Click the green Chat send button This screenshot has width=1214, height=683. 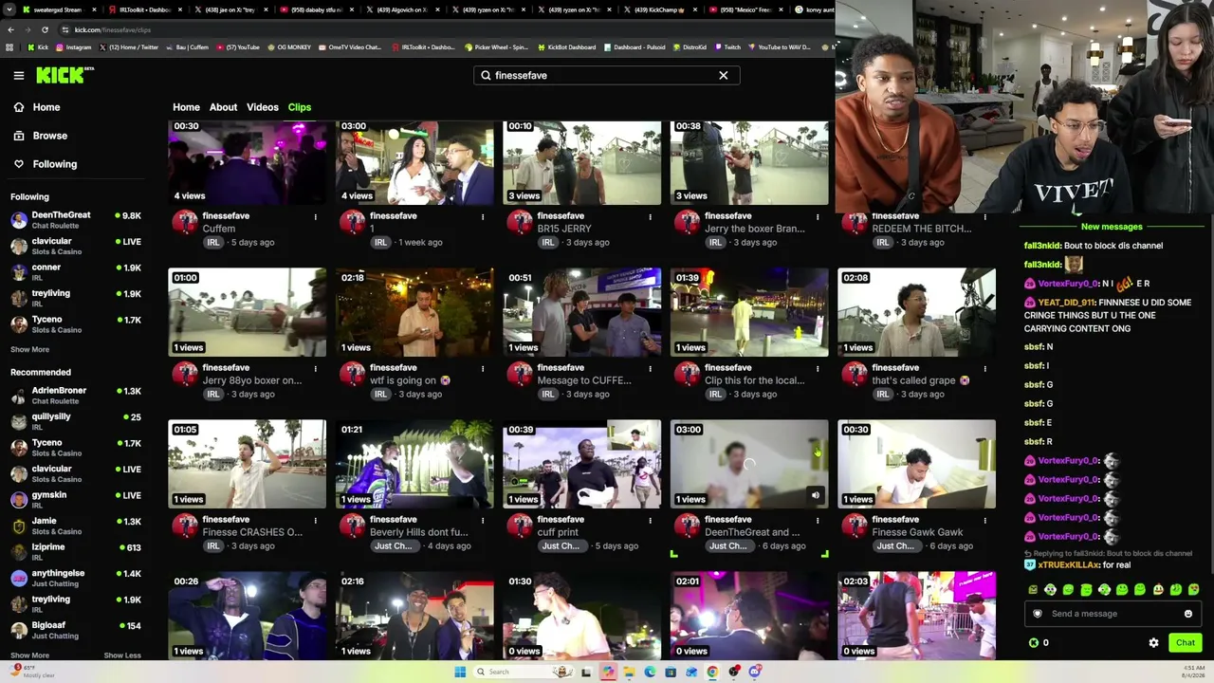(x=1186, y=643)
